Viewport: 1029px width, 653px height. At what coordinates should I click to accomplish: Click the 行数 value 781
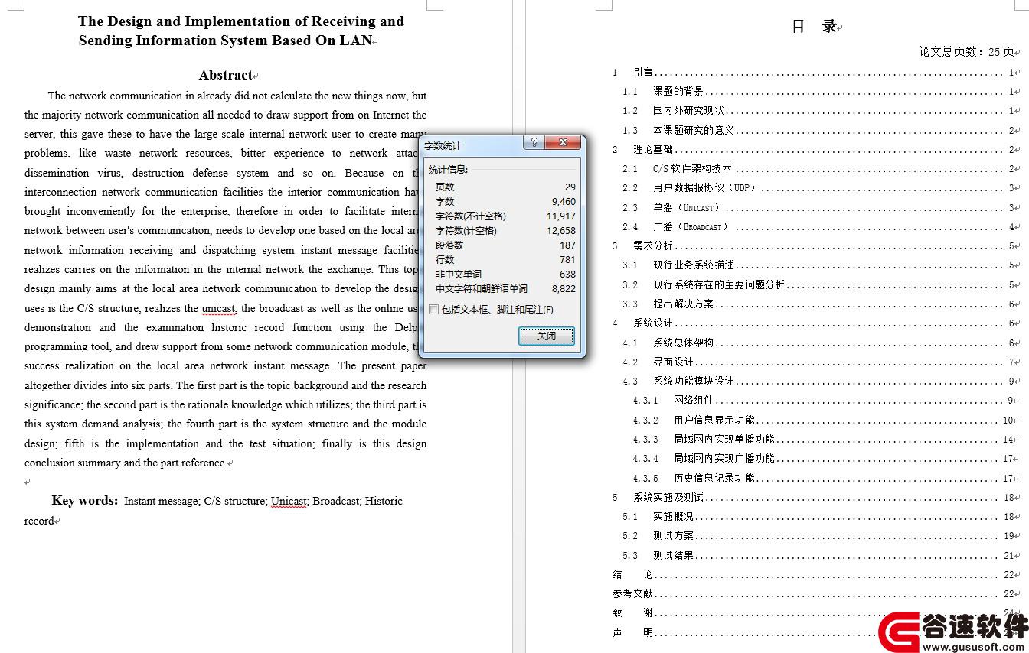pyautogui.click(x=567, y=259)
